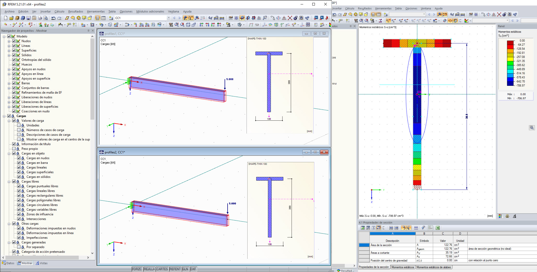The image size is (537, 272).
Task: Click the navigator horizontal scrollbar
Action: click(x=42, y=257)
